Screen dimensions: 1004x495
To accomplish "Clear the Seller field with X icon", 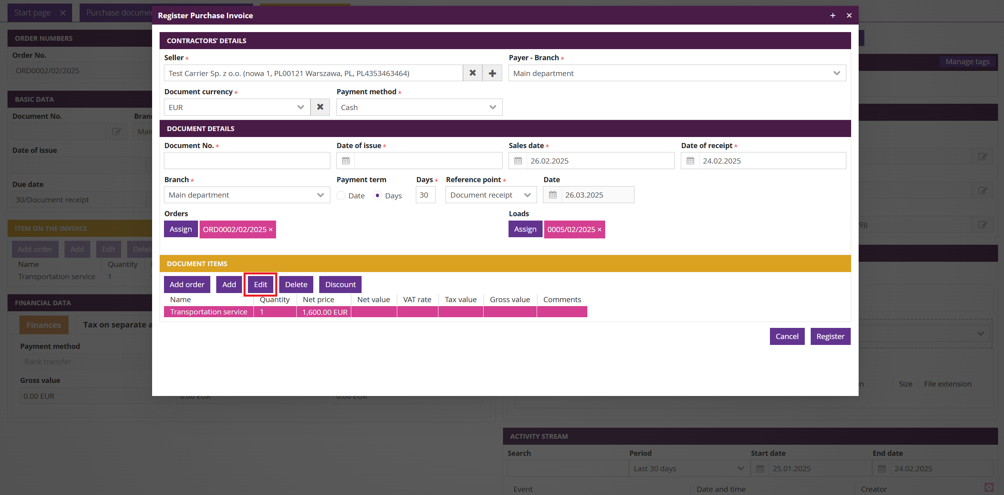I will click(472, 73).
